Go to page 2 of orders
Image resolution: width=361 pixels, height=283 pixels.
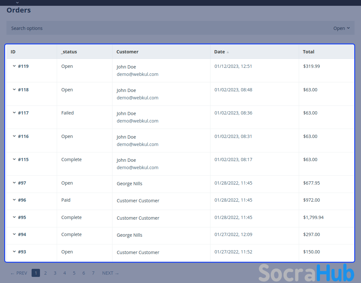pos(45,273)
